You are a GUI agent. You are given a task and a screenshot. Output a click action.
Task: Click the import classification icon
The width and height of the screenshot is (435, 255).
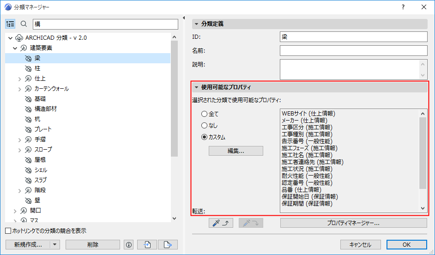point(147,245)
